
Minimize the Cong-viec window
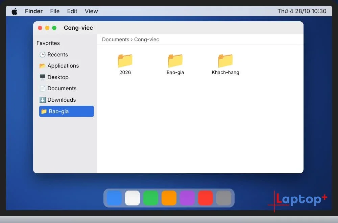[47, 28]
